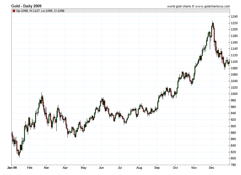
Task: Click the late February peak candle near 1000
Action: click(x=41, y=98)
